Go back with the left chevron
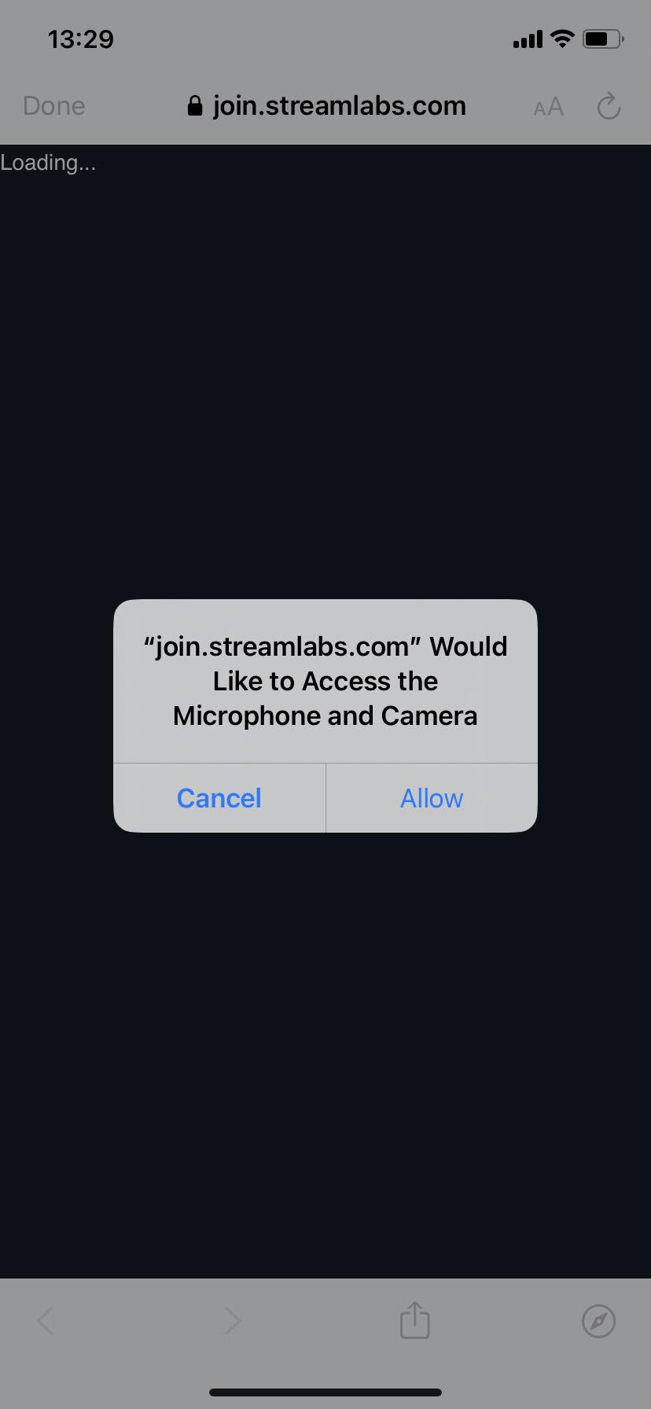 pyautogui.click(x=46, y=1321)
